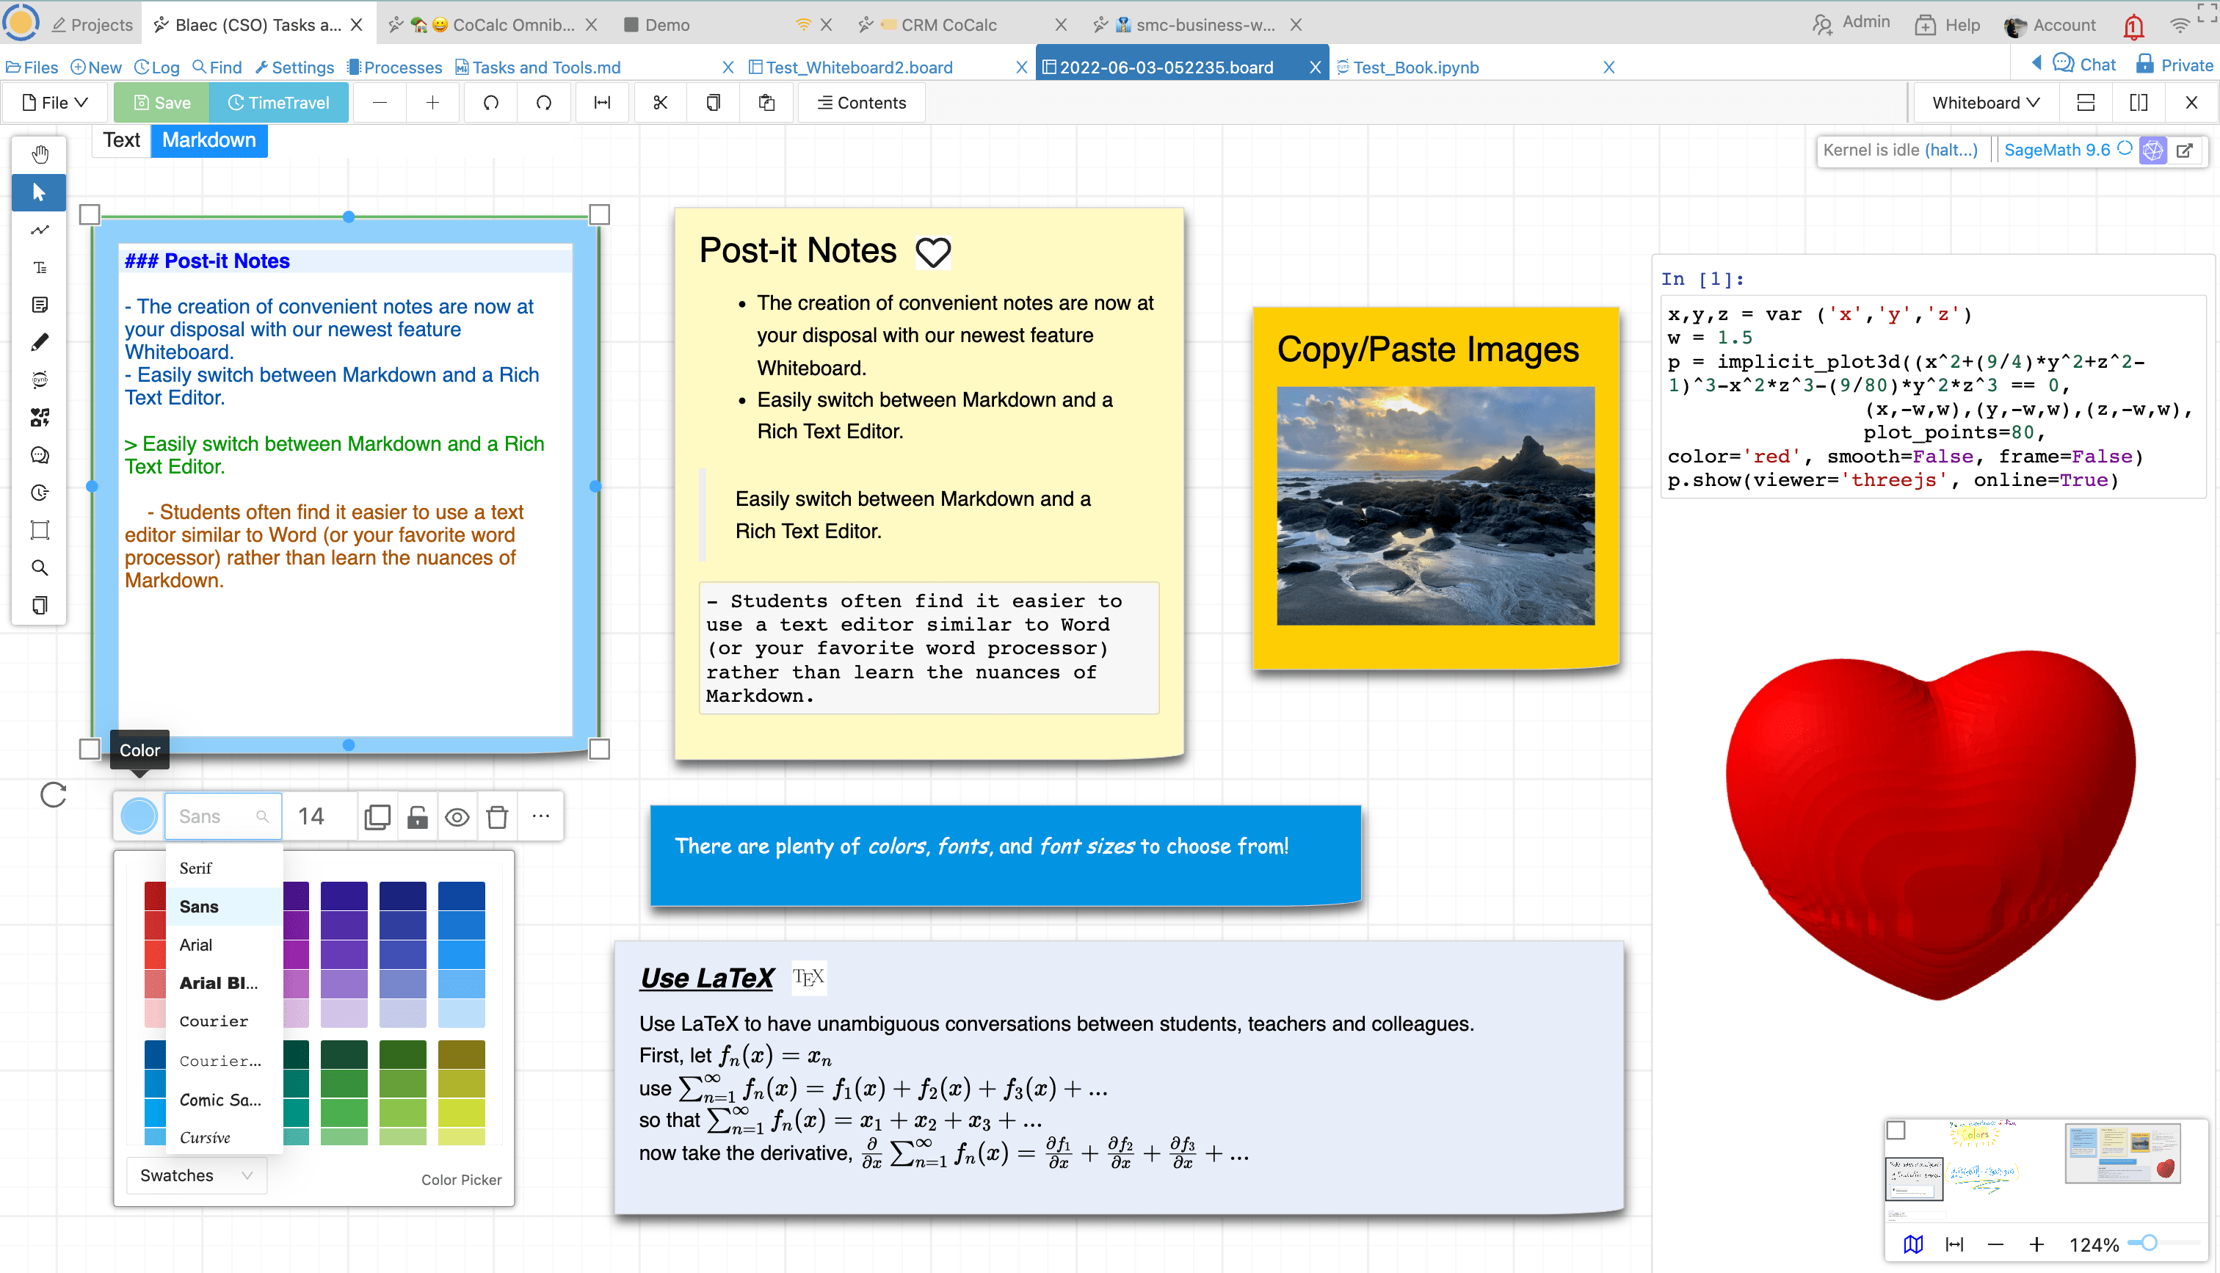Activate the search tool on the whiteboard sidebar
This screenshot has height=1273, width=2220.
[40, 567]
